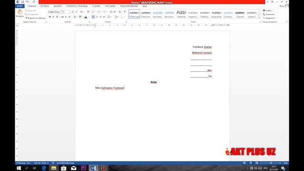Switch to the ССЫЛКИ tab
This screenshot has height=171, width=304.
96,6
